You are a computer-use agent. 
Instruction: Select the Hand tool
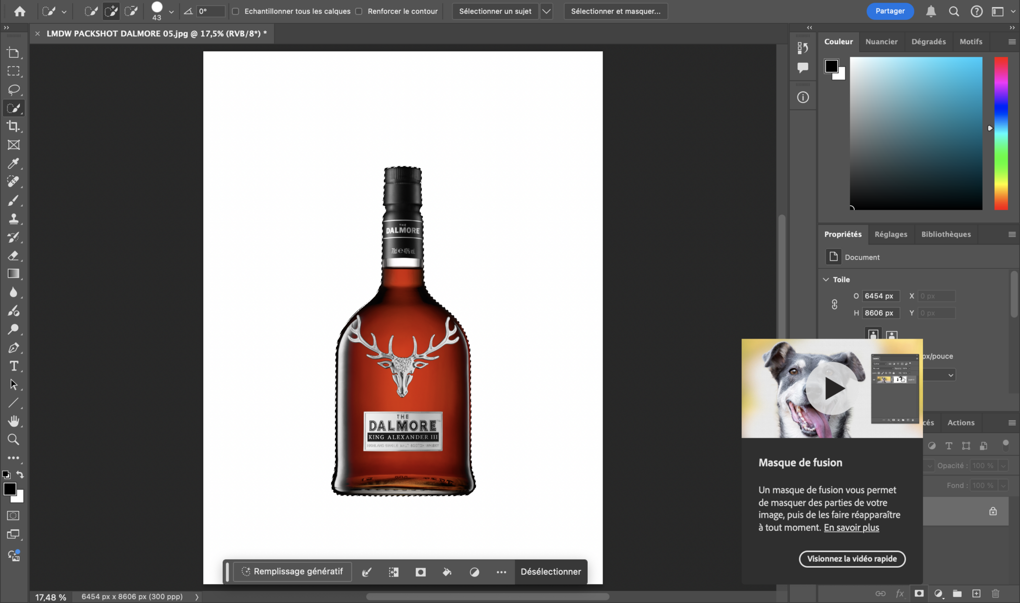[13, 421]
